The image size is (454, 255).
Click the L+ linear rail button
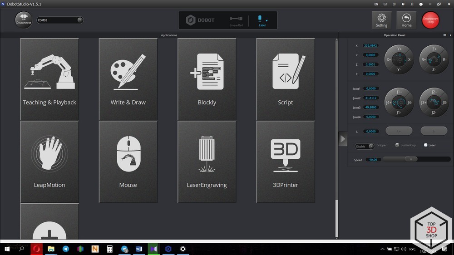click(x=399, y=131)
